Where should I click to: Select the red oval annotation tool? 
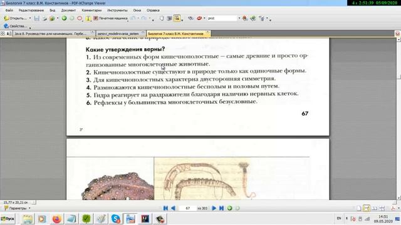[x=80, y=18]
